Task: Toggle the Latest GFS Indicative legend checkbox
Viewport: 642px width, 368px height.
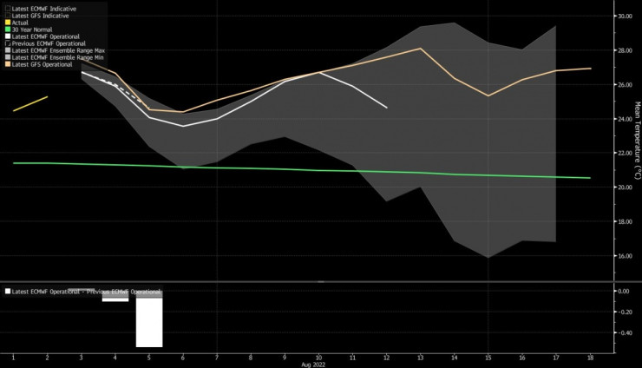Action: 7,16
